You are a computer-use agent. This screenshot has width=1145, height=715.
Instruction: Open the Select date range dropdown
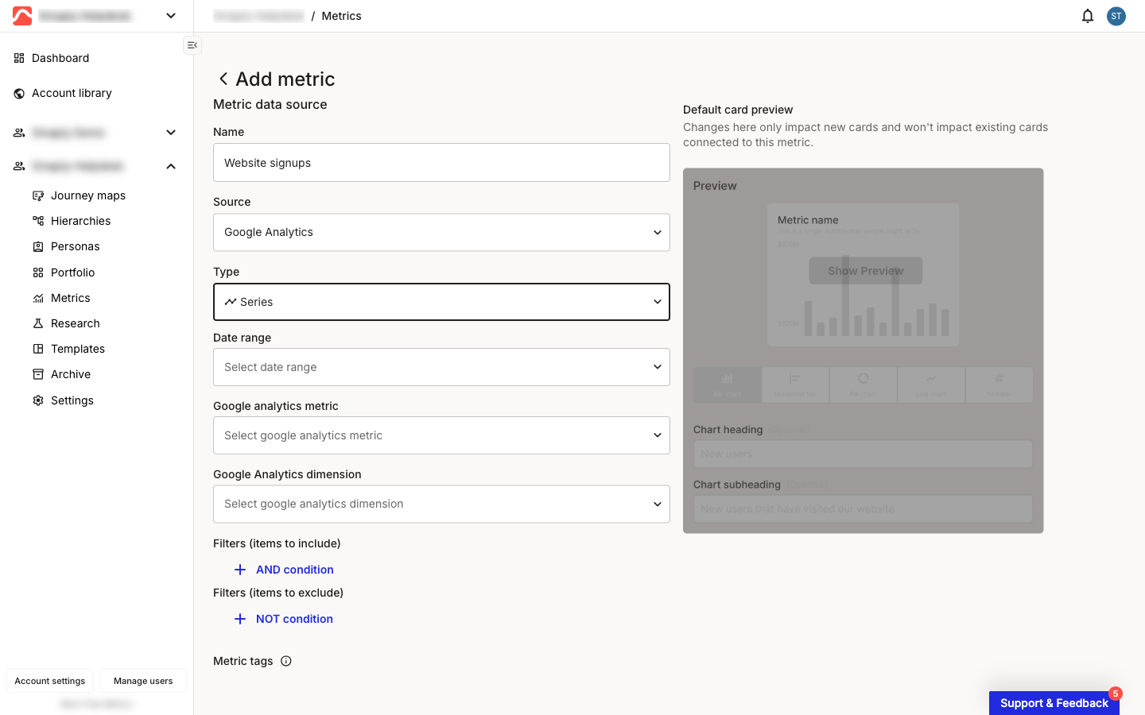coord(441,367)
